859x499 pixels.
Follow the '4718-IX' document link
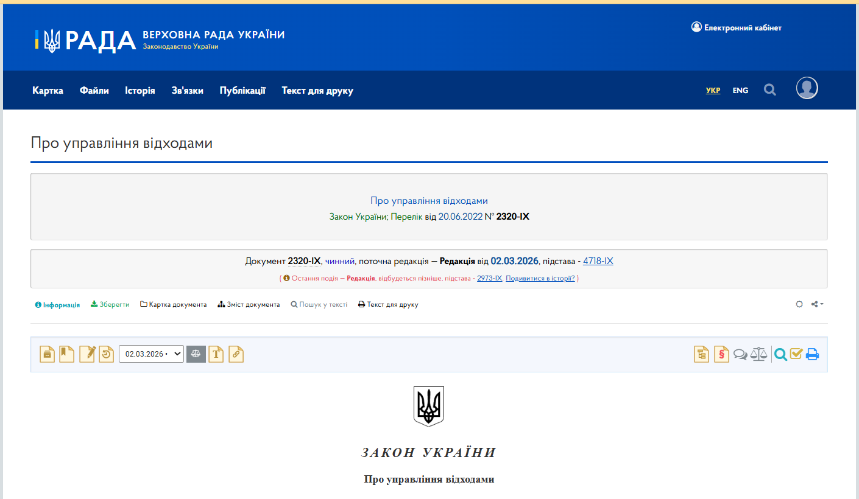coord(598,260)
